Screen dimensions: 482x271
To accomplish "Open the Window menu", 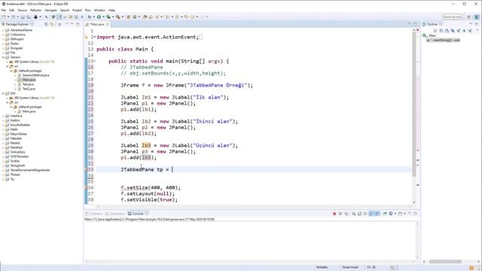I will click(x=99, y=10).
